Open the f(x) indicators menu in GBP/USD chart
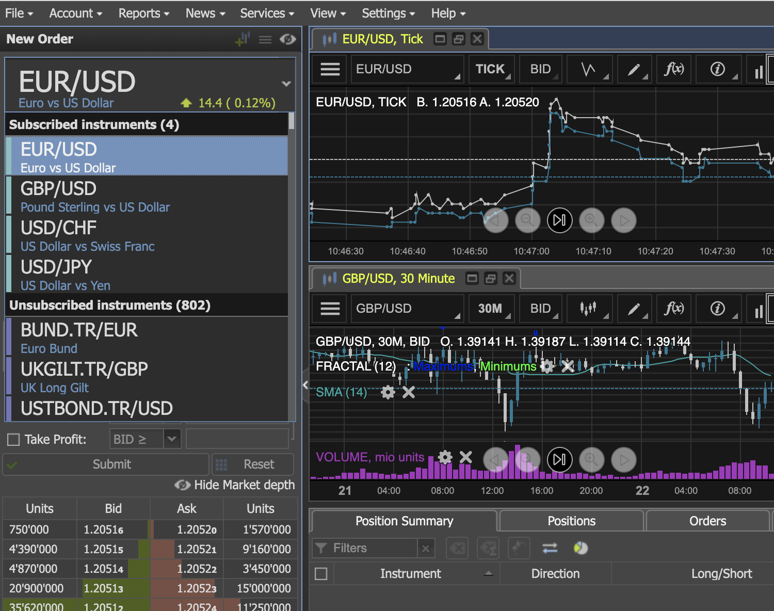 pyautogui.click(x=674, y=309)
